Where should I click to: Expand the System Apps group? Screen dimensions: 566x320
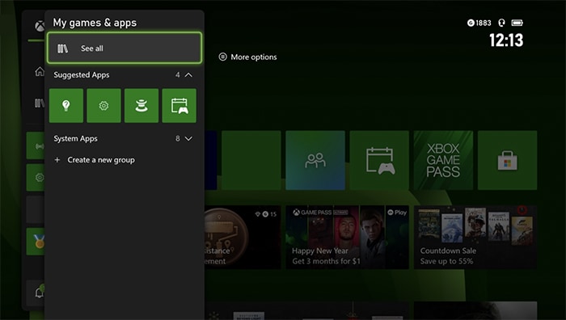pos(188,138)
